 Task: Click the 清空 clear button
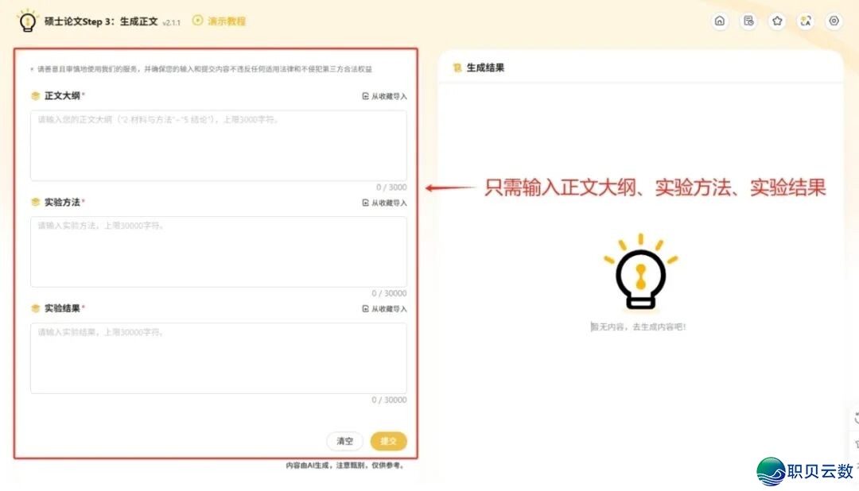click(x=344, y=441)
